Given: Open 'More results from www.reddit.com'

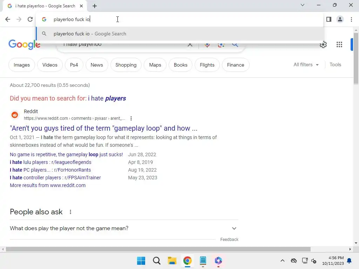Looking at the screenshot, I should click(48, 185).
